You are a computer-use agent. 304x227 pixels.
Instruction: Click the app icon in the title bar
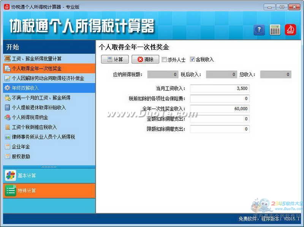pyautogui.click(x=6, y=7)
